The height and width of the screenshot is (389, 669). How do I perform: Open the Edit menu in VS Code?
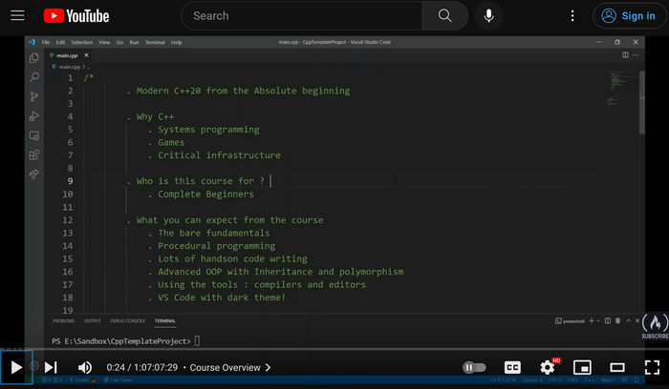[x=60, y=42]
